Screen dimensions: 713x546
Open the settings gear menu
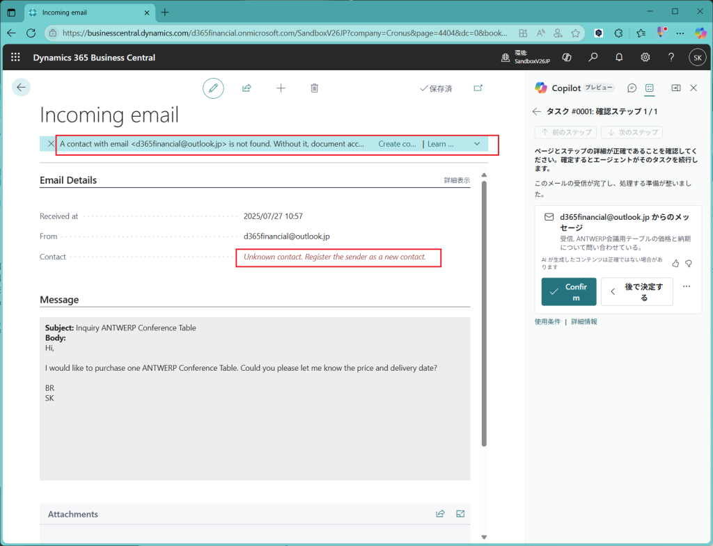tap(645, 57)
